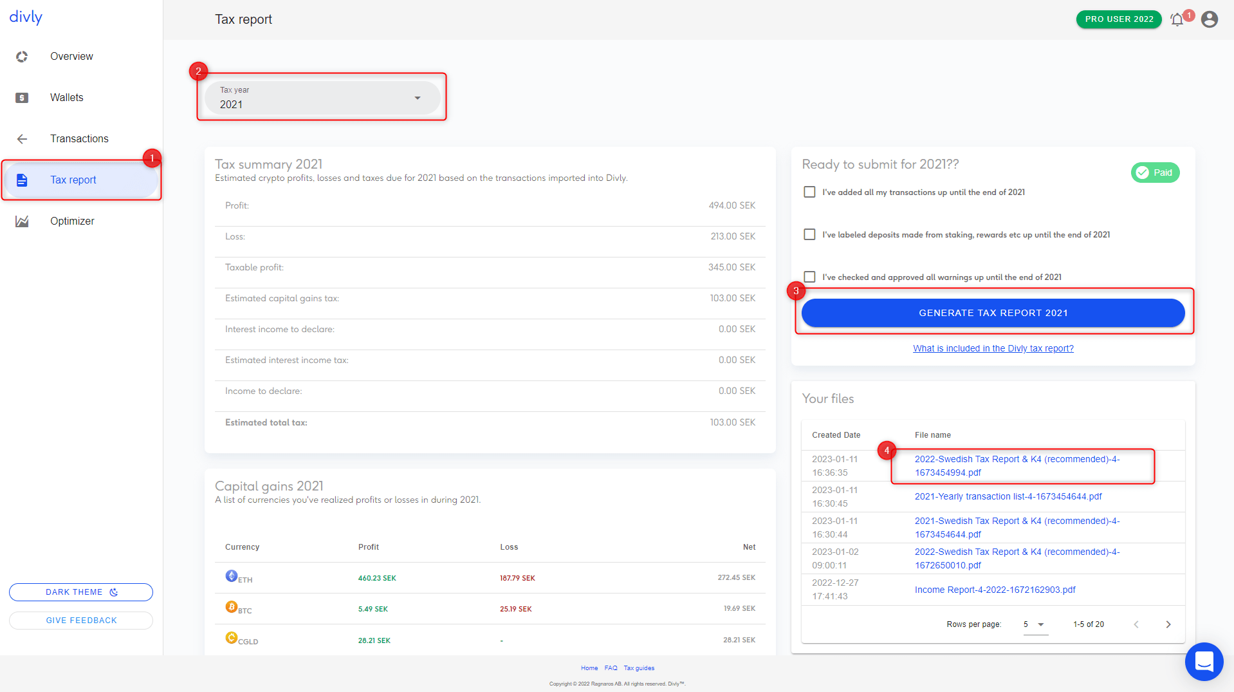Switch to Dark Theme
The image size is (1234, 692).
(81, 592)
